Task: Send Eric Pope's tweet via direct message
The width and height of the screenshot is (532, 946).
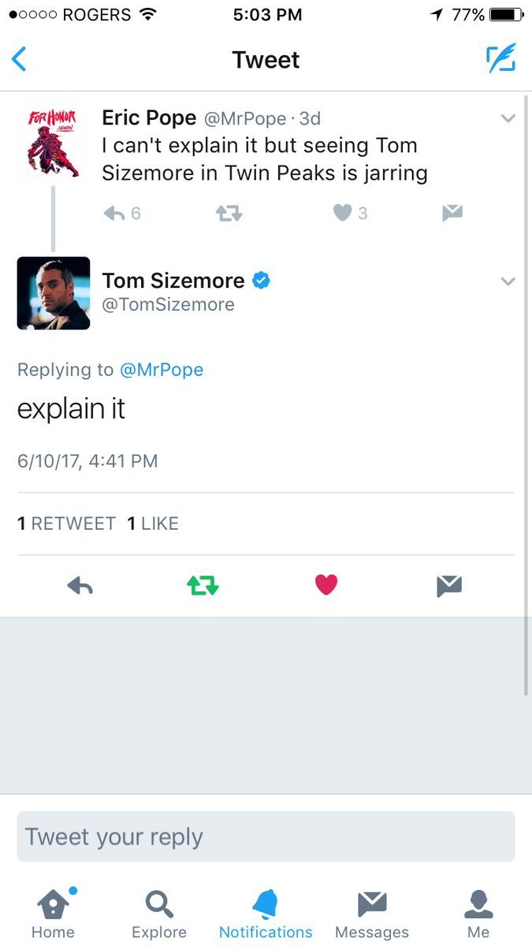Action: coord(452,213)
